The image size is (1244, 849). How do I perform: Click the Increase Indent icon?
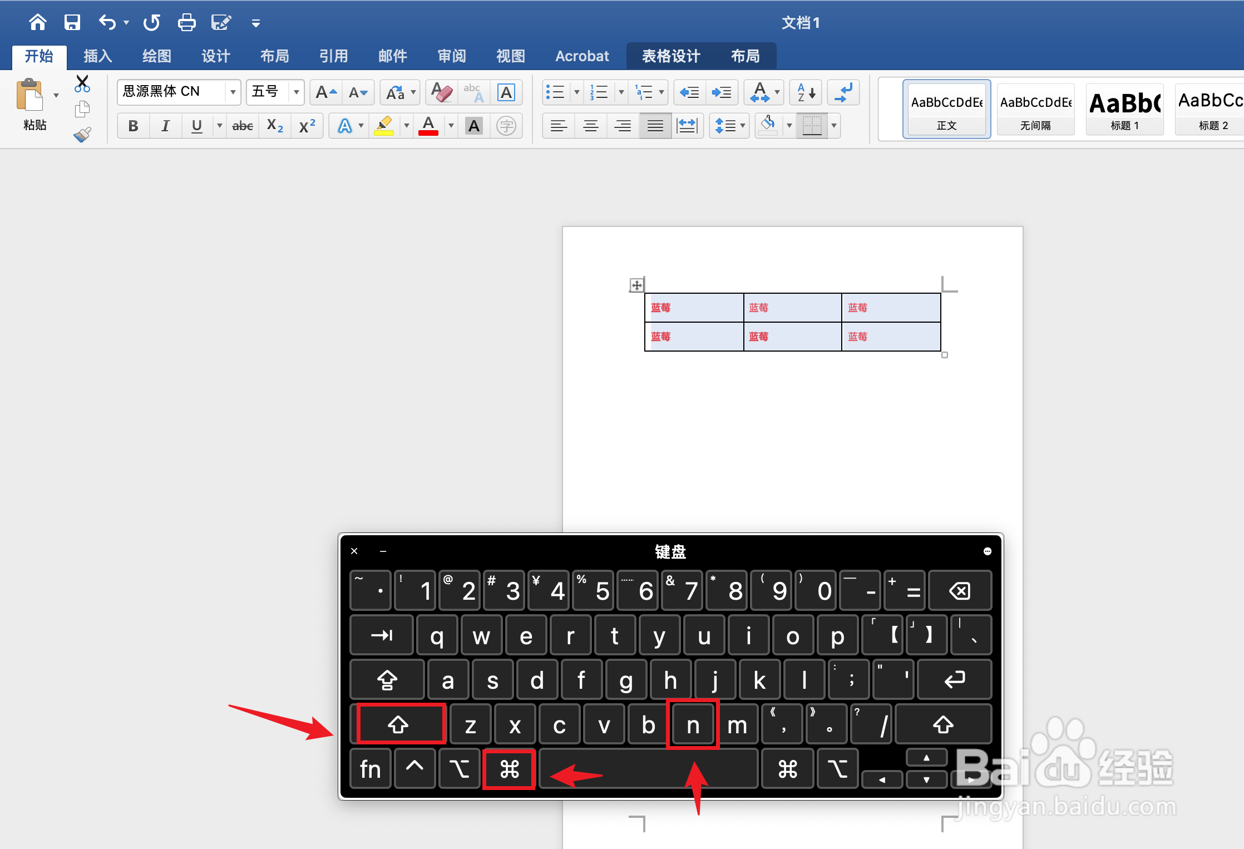722,92
